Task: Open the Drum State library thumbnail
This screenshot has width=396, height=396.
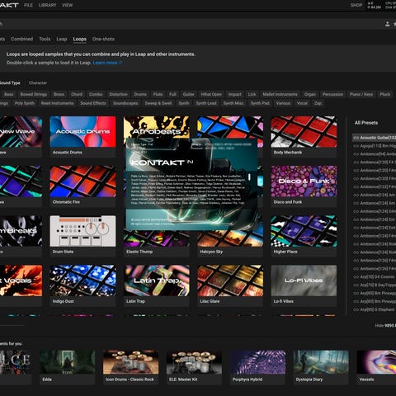Action: [82, 231]
